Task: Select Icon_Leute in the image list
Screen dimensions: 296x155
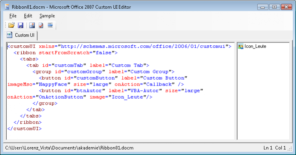Action: coord(255,47)
